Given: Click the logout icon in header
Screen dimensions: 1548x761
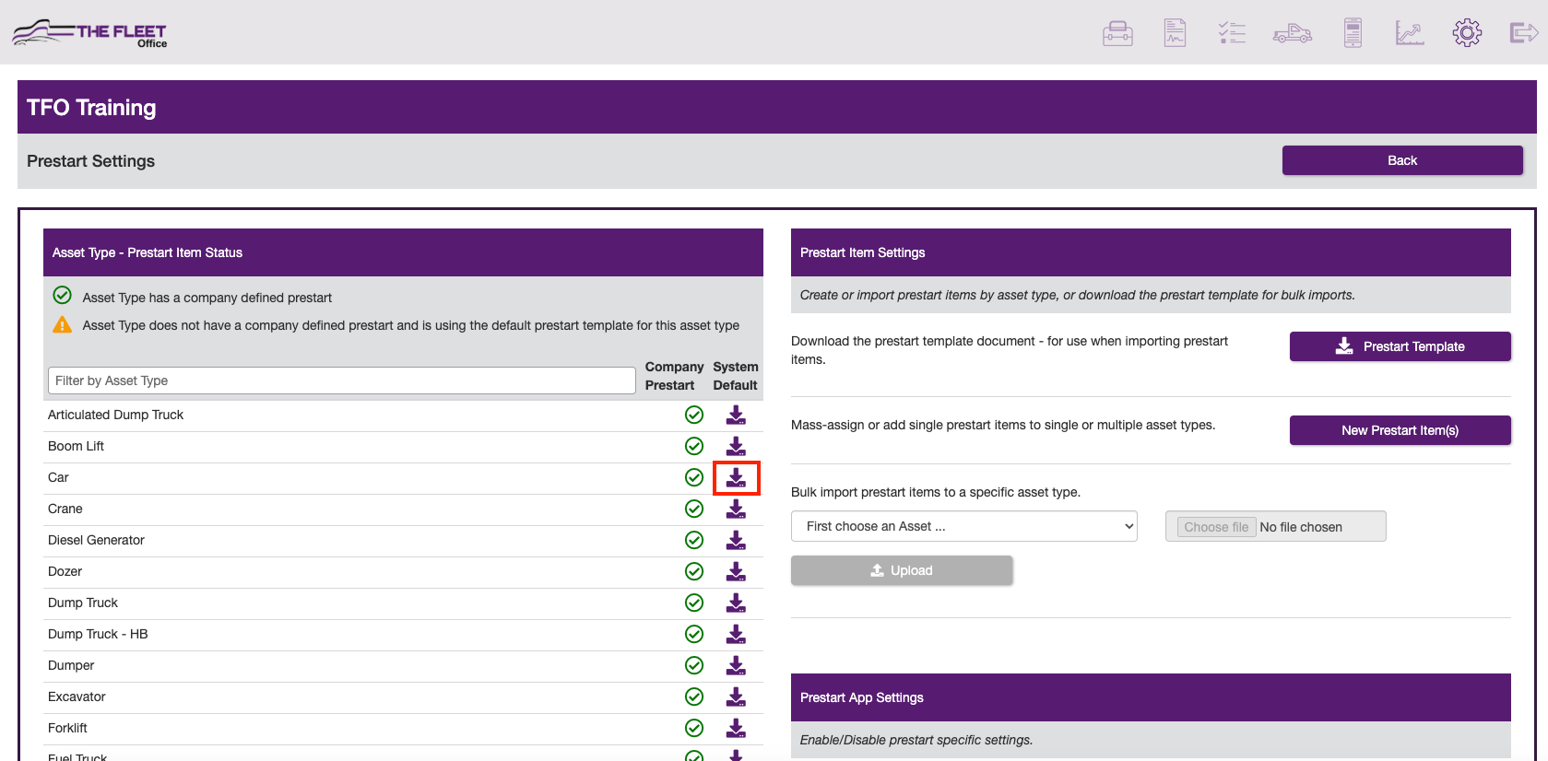Looking at the screenshot, I should pyautogui.click(x=1524, y=33).
